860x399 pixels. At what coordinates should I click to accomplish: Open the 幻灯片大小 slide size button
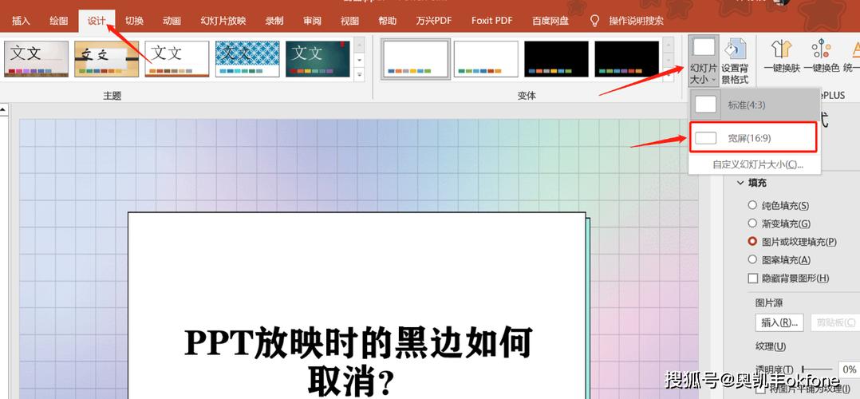pos(704,61)
